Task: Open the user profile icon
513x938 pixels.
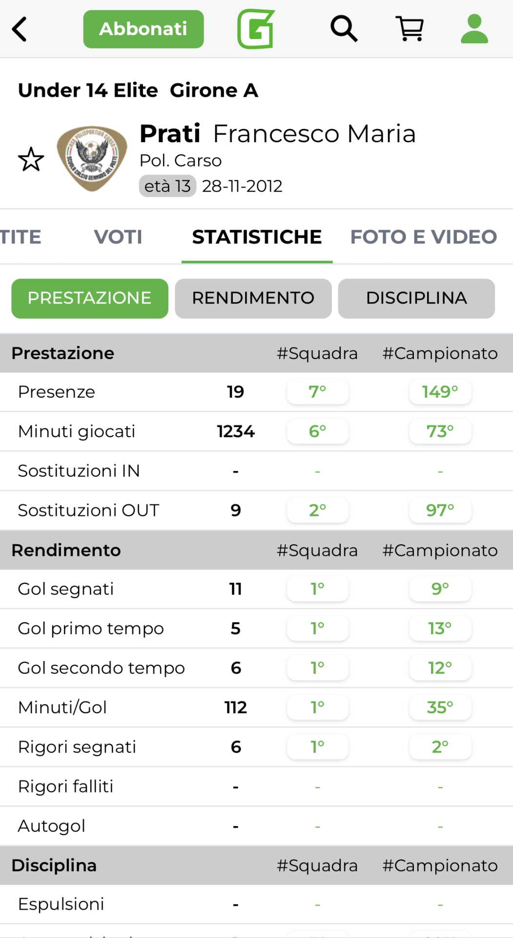Action: [x=474, y=29]
